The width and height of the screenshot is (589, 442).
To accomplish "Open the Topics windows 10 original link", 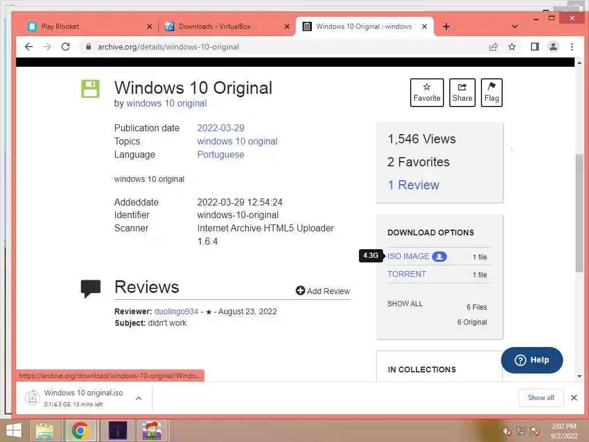I will click(x=238, y=142).
